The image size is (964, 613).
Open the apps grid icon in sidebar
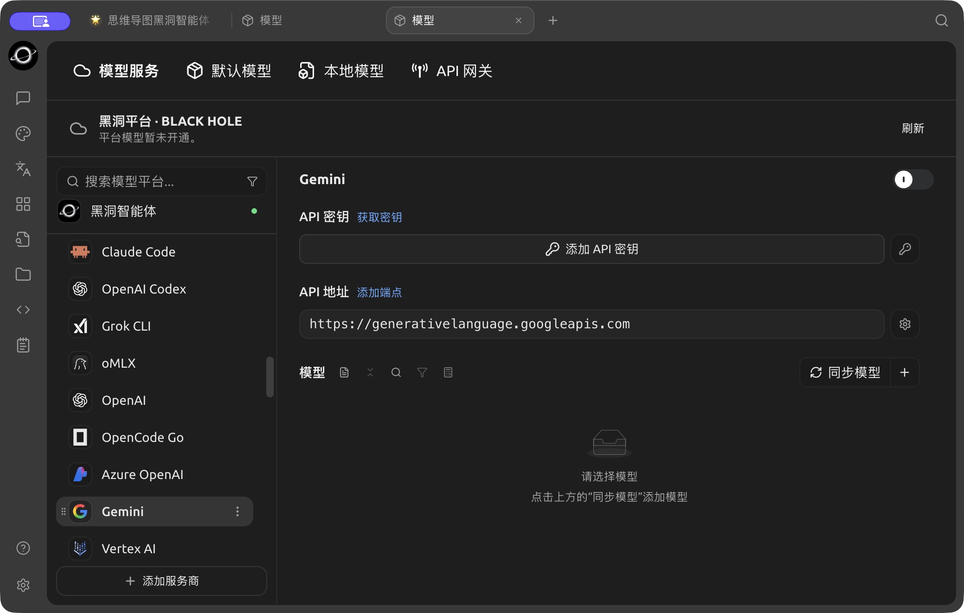[23, 204]
